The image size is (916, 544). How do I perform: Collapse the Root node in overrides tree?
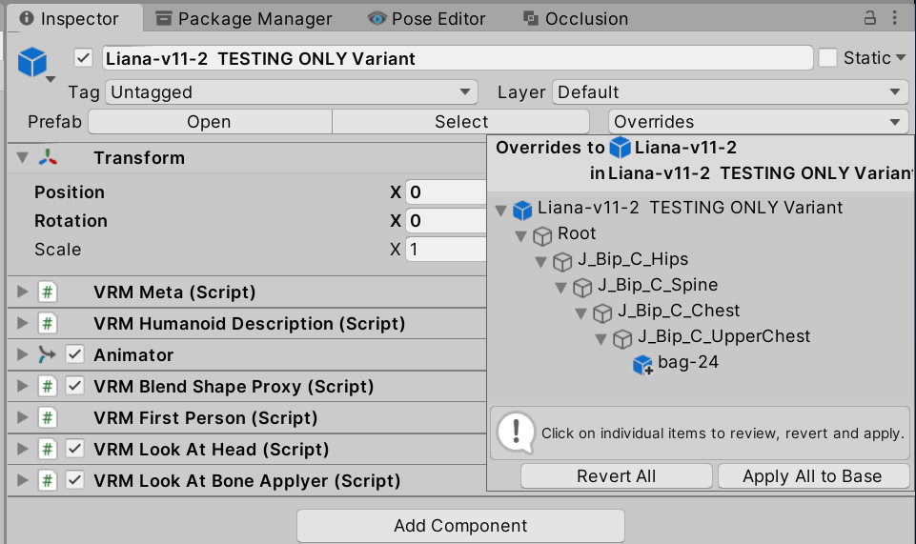[x=520, y=236]
